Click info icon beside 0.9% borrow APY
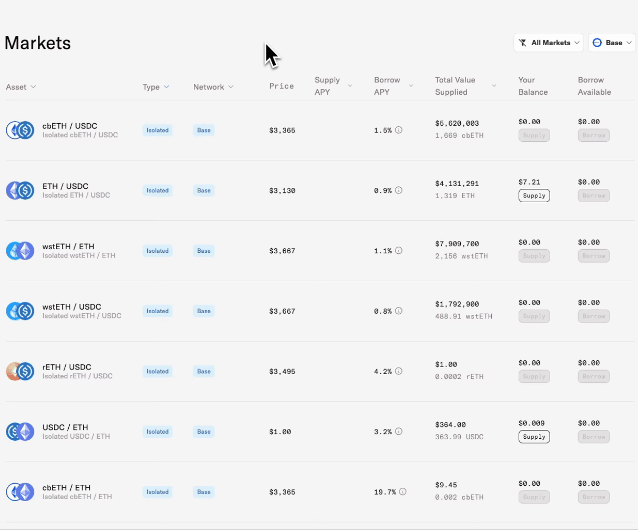The width and height of the screenshot is (638, 530). (x=399, y=190)
